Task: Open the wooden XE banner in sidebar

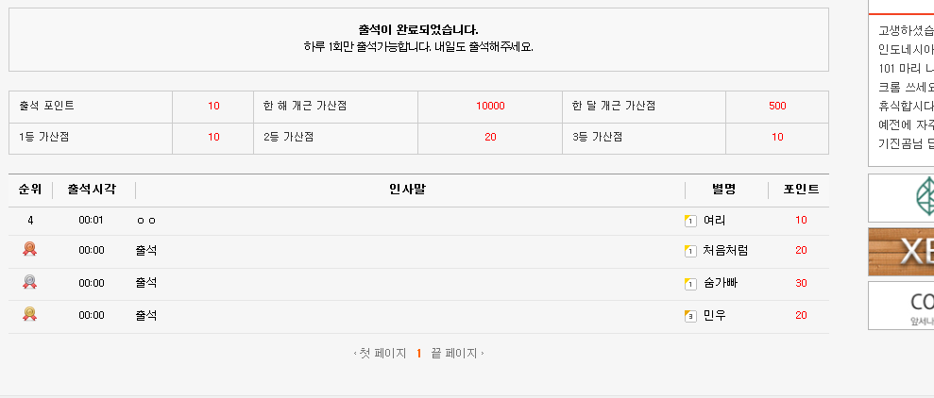Action: pyautogui.click(x=901, y=252)
